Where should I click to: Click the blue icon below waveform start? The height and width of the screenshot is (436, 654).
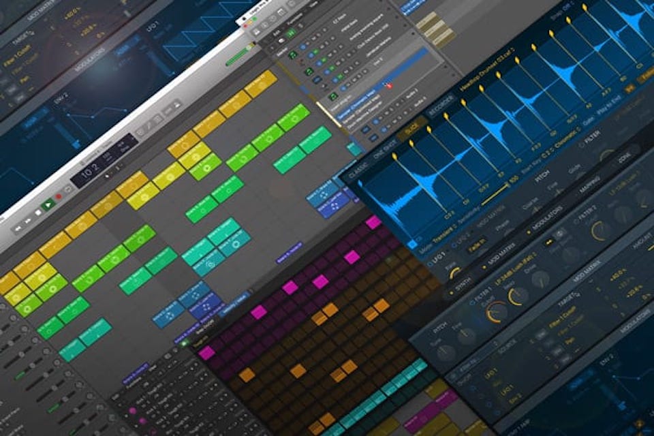(x=412, y=242)
